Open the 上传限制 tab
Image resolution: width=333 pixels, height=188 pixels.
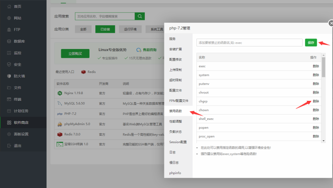(x=179, y=70)
